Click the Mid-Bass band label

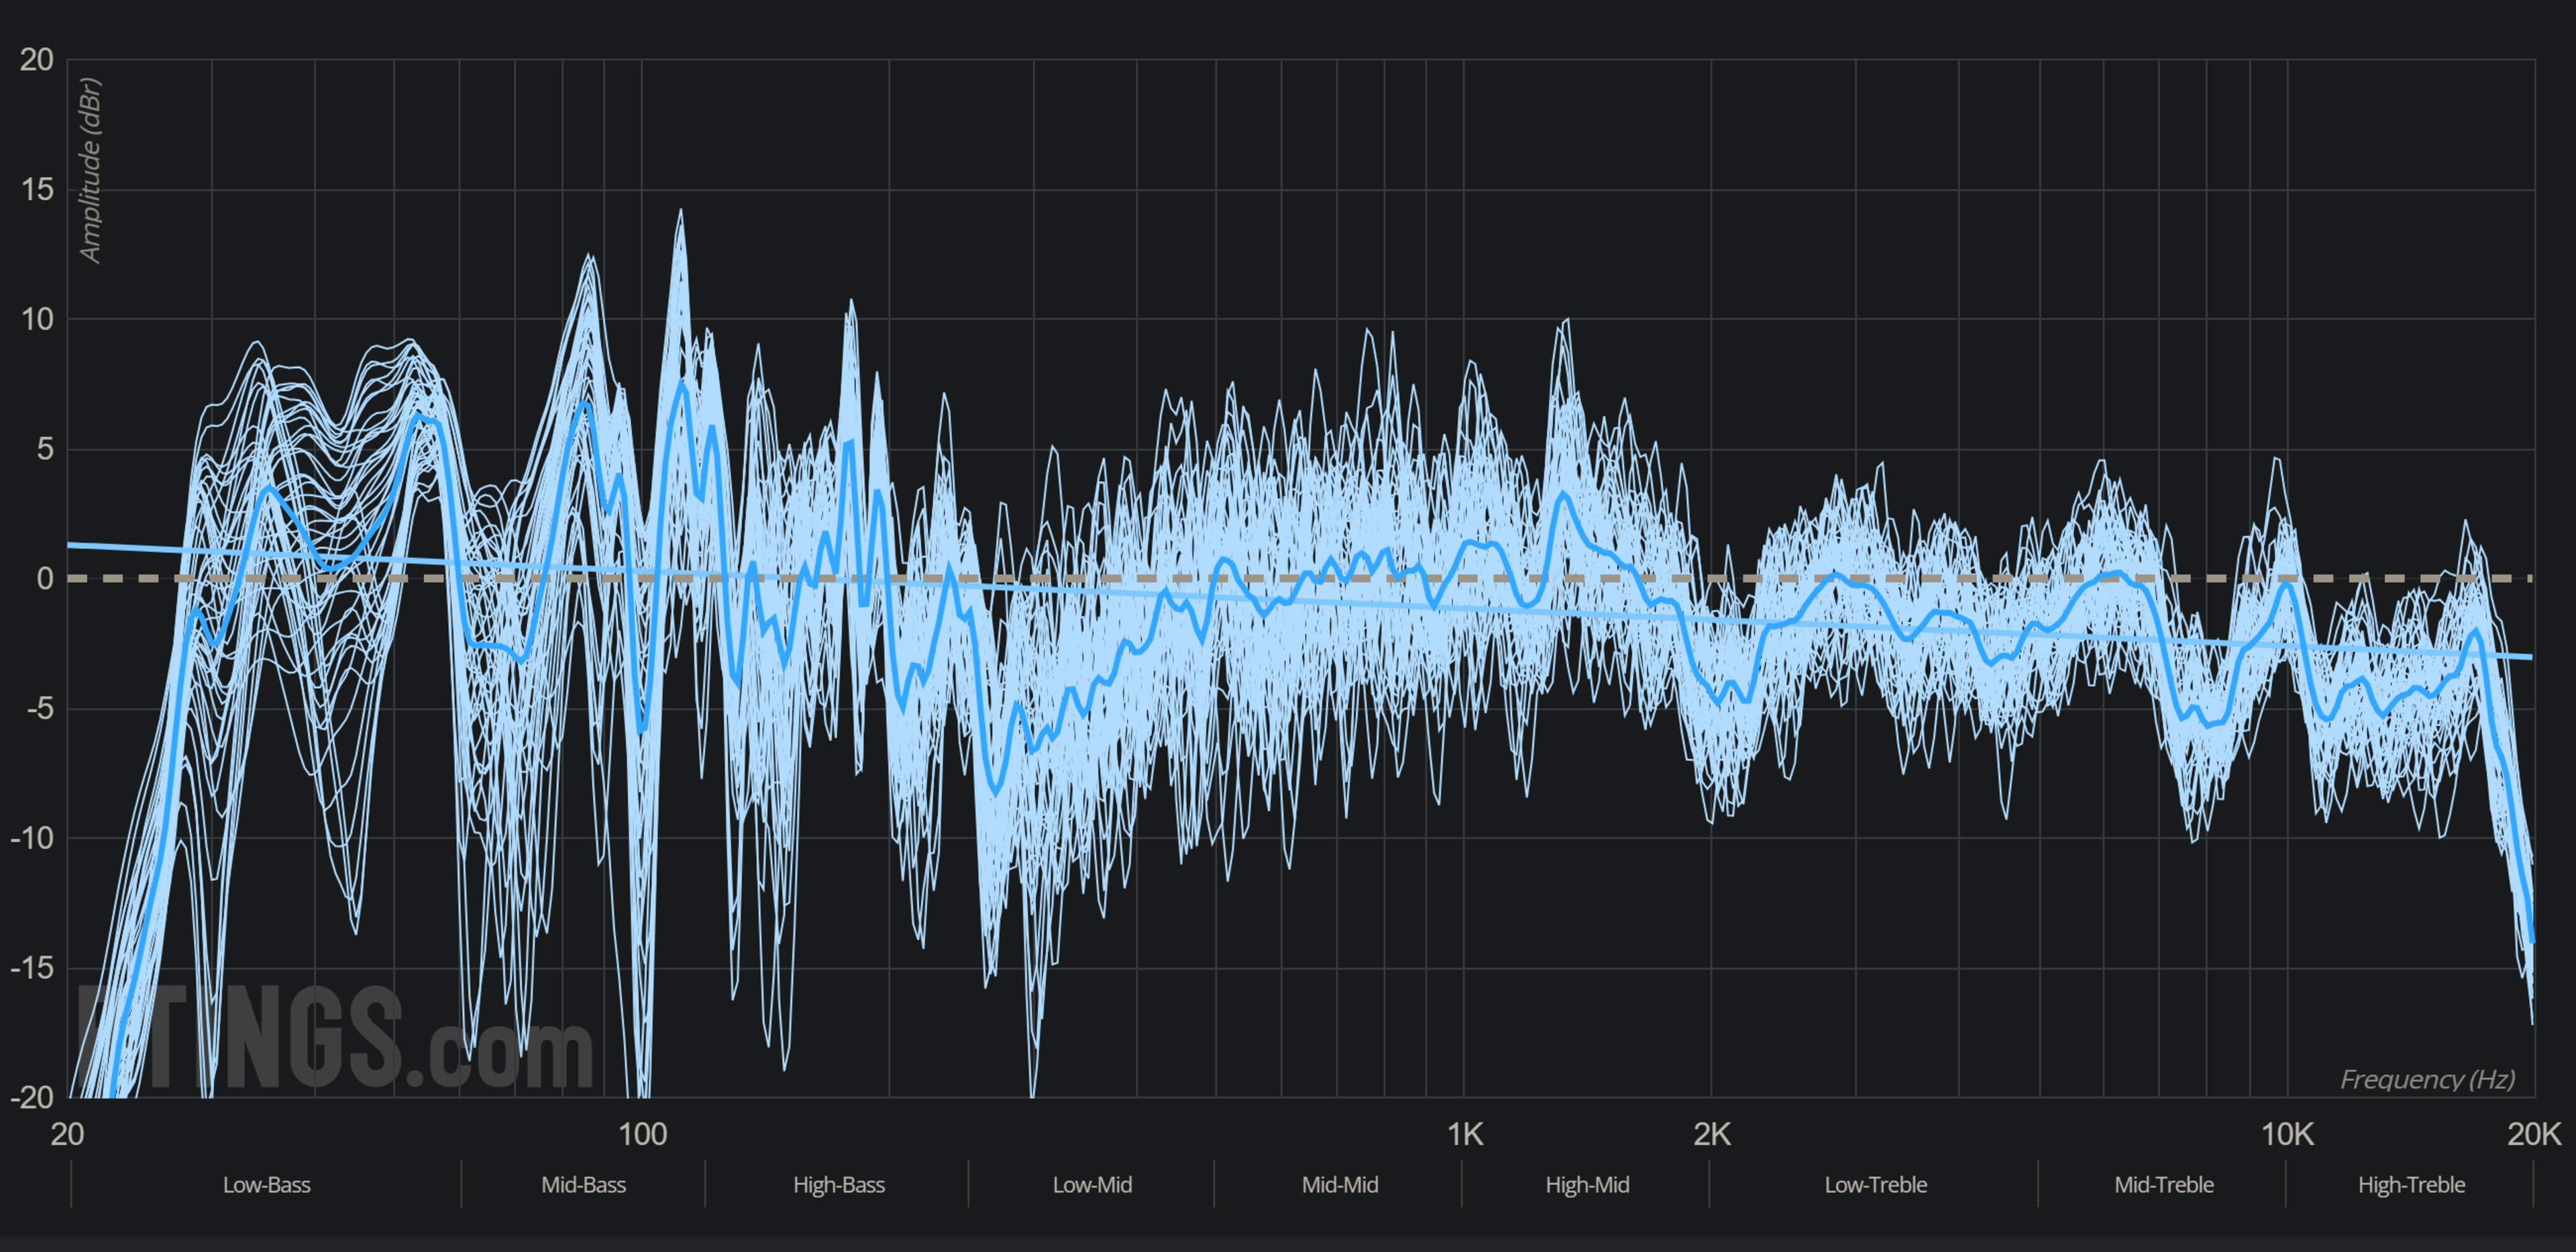pyautogui.click(x=583, y=1185)
